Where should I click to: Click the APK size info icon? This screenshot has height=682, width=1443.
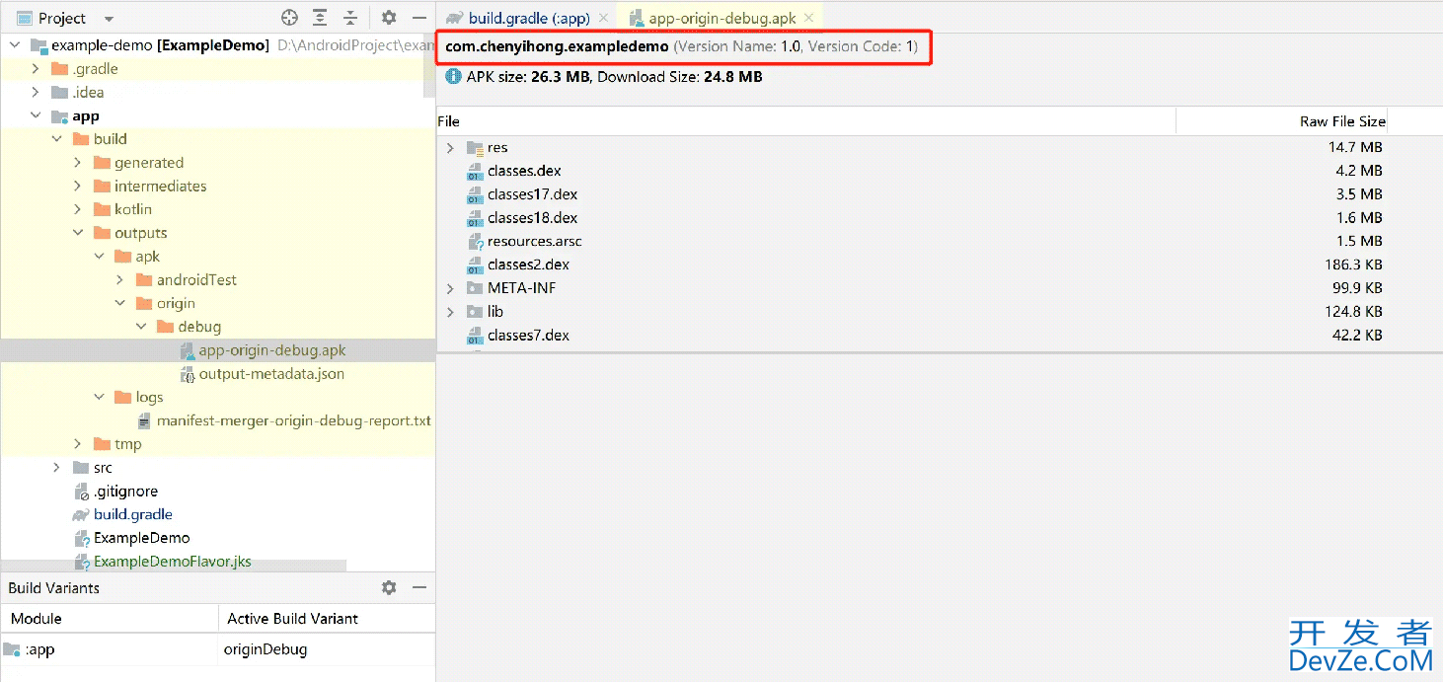point(454,76)
